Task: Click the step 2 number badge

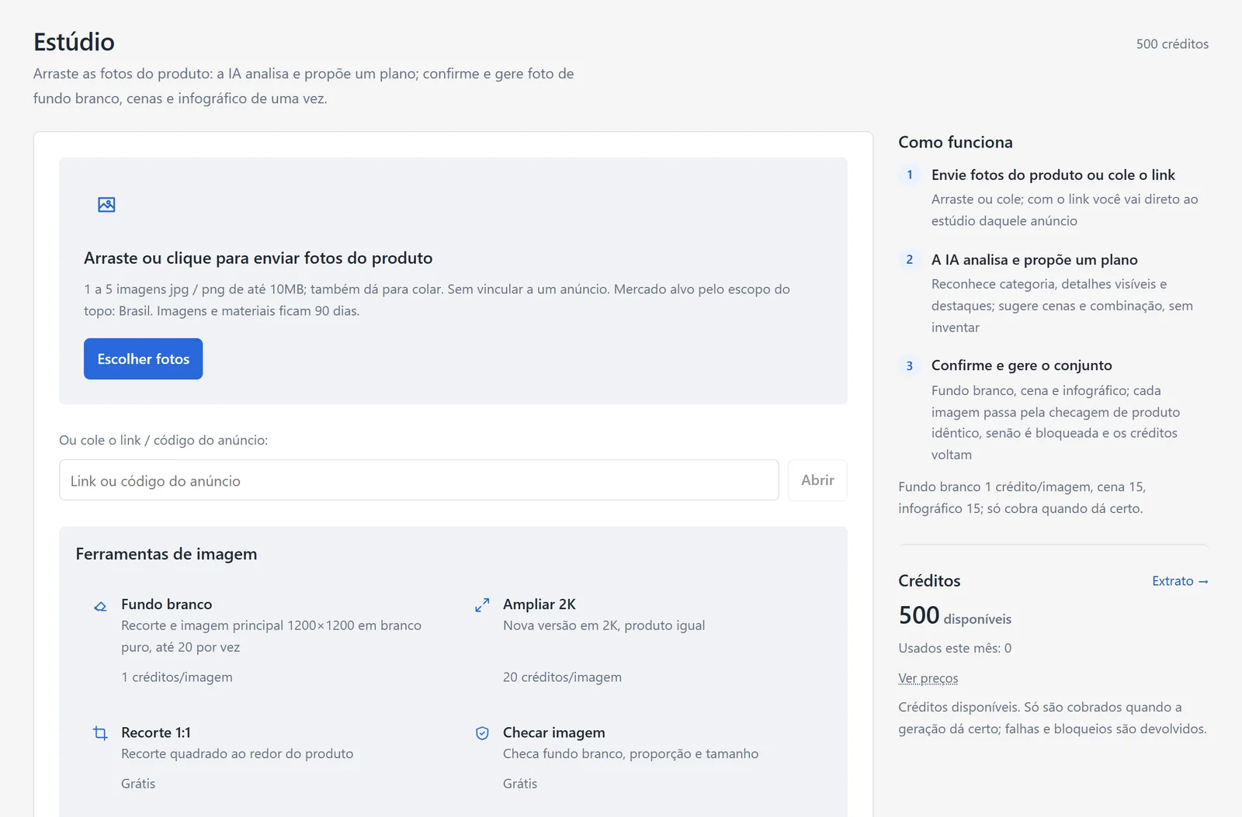Action: [x=910, y=260]
